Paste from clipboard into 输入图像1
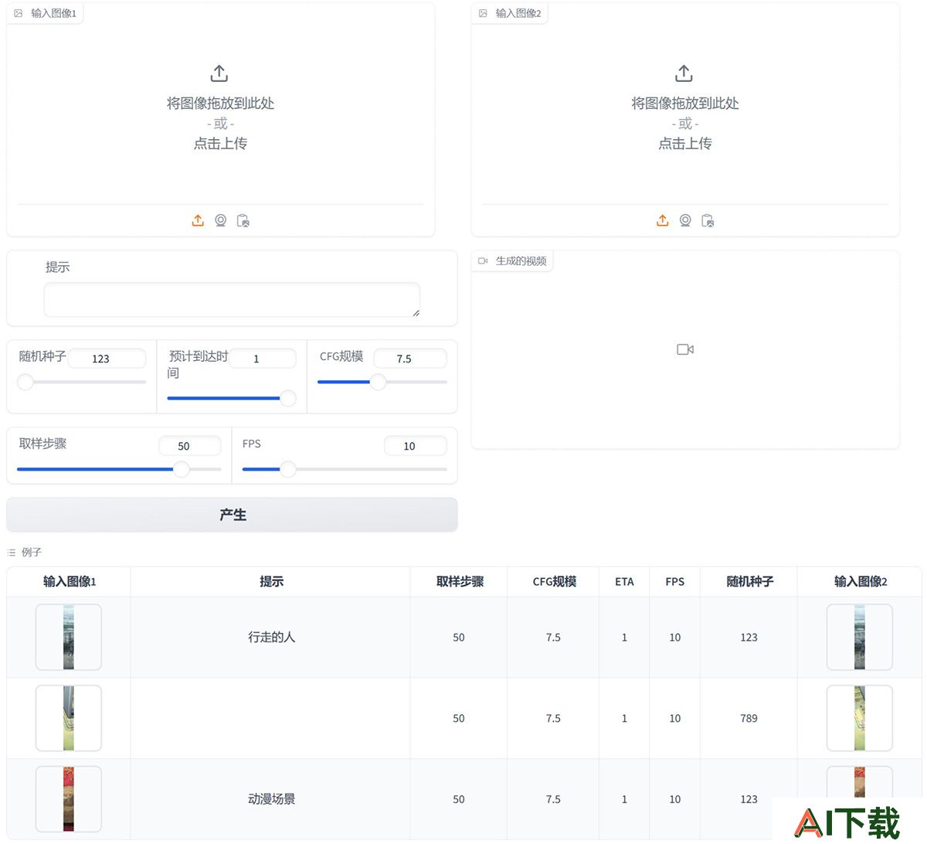This screenshot has height=844, width=927. 243,220
